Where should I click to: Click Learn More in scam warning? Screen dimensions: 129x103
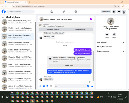[x=69, y=65]
